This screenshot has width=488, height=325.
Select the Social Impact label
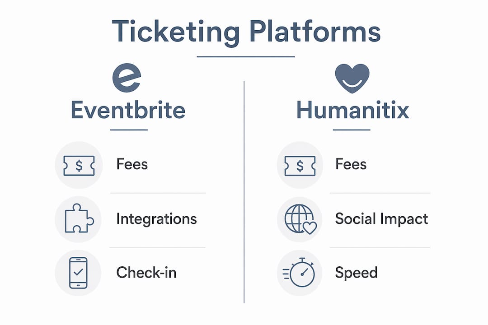click(381, 218)
